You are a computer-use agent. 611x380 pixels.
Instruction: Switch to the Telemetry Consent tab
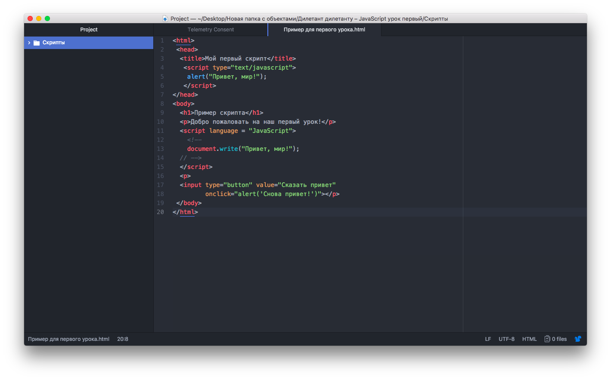(211, 30)
